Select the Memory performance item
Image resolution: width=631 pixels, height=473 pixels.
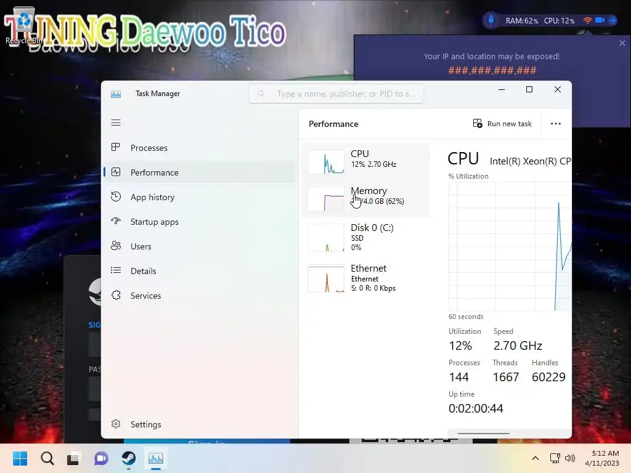click(x=365, y=198)
